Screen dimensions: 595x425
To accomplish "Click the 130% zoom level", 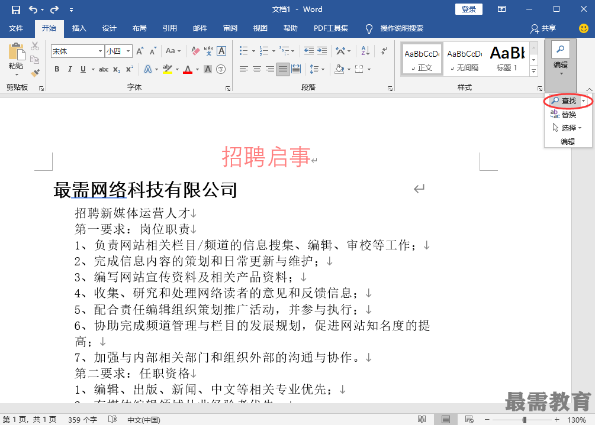I will (x=577, y=420).
